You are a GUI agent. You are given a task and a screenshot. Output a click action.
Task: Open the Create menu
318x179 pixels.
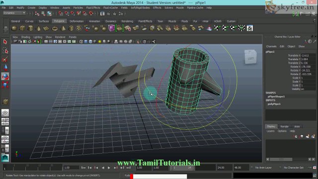pos(31,8)
